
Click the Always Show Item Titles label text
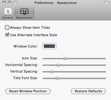pos(30,27)
